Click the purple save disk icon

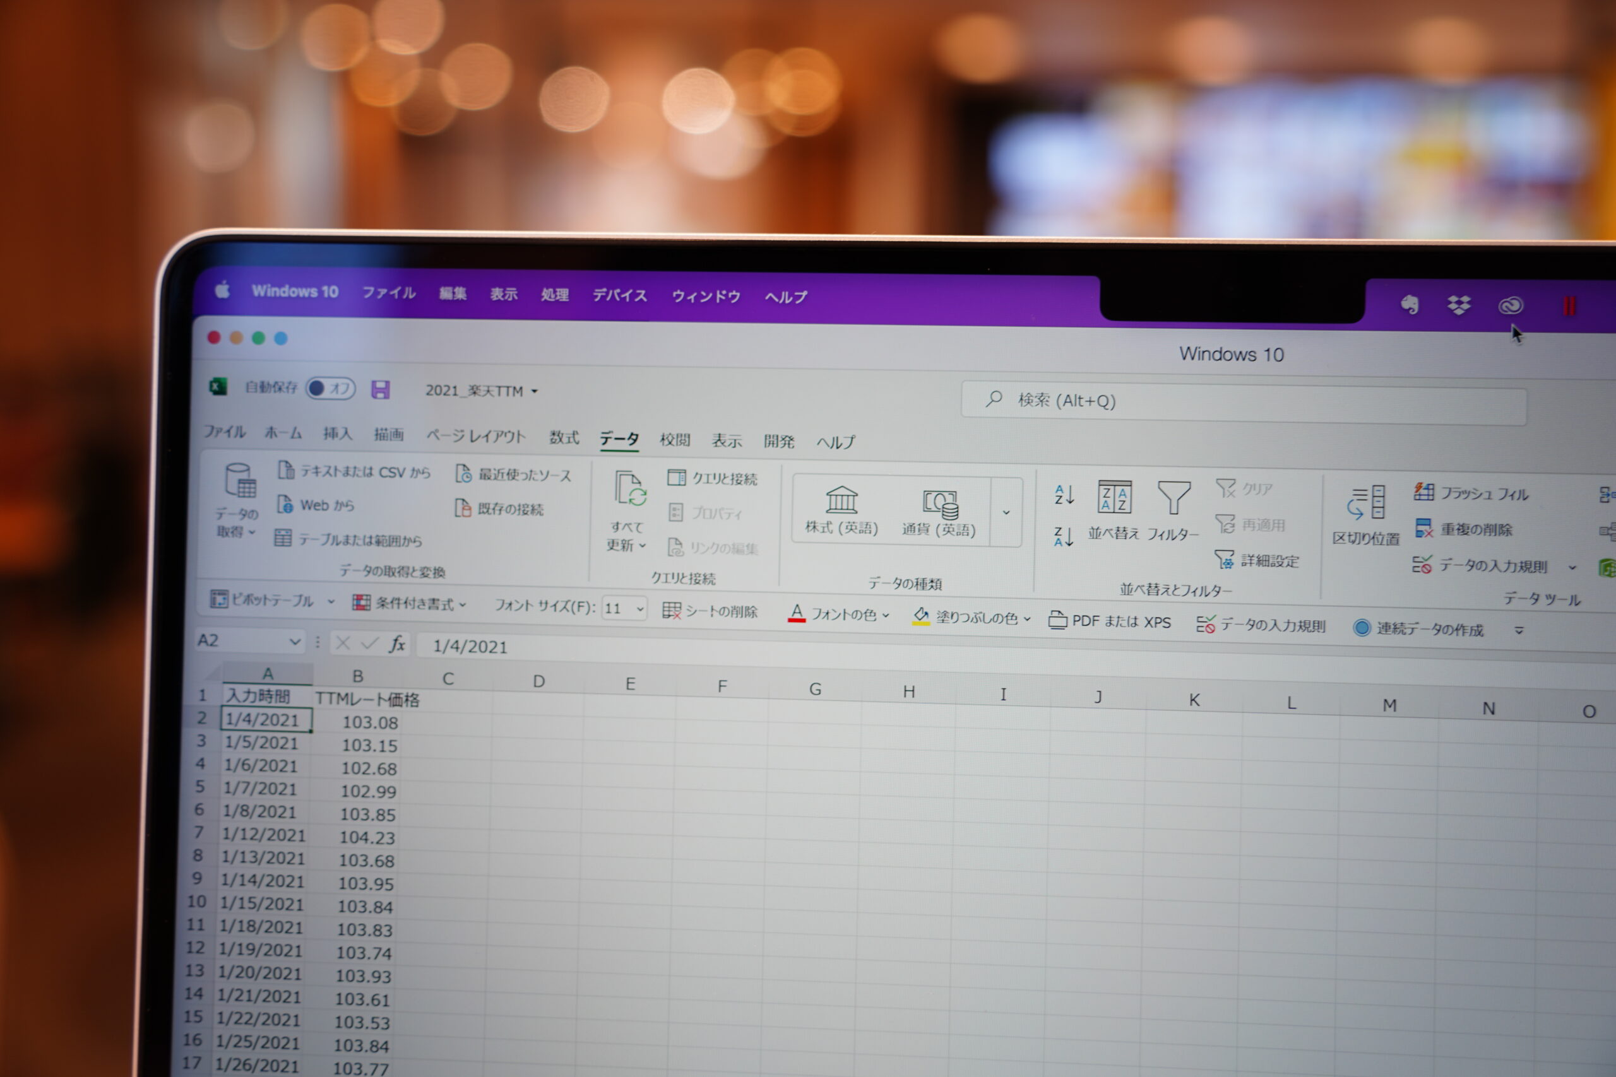click(381, 389)
